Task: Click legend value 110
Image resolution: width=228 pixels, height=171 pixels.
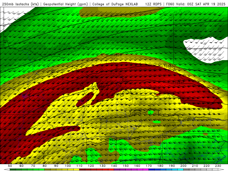Action: pyautogui.click(x=79, y=166)
